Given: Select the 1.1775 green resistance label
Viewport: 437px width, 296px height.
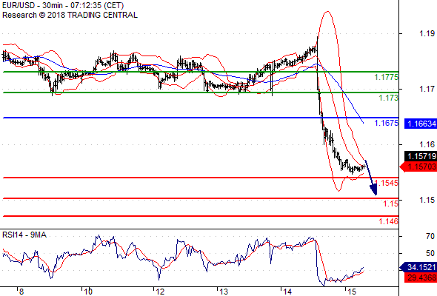Looking at the screenshot, I should 387,77.
